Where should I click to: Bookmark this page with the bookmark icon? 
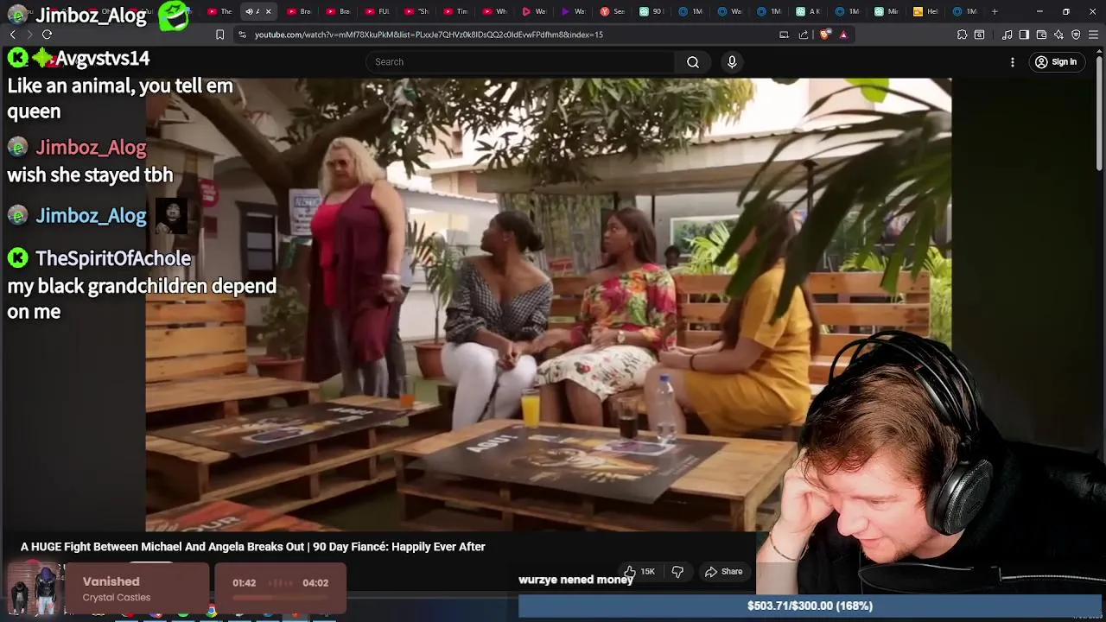[219, 35]
